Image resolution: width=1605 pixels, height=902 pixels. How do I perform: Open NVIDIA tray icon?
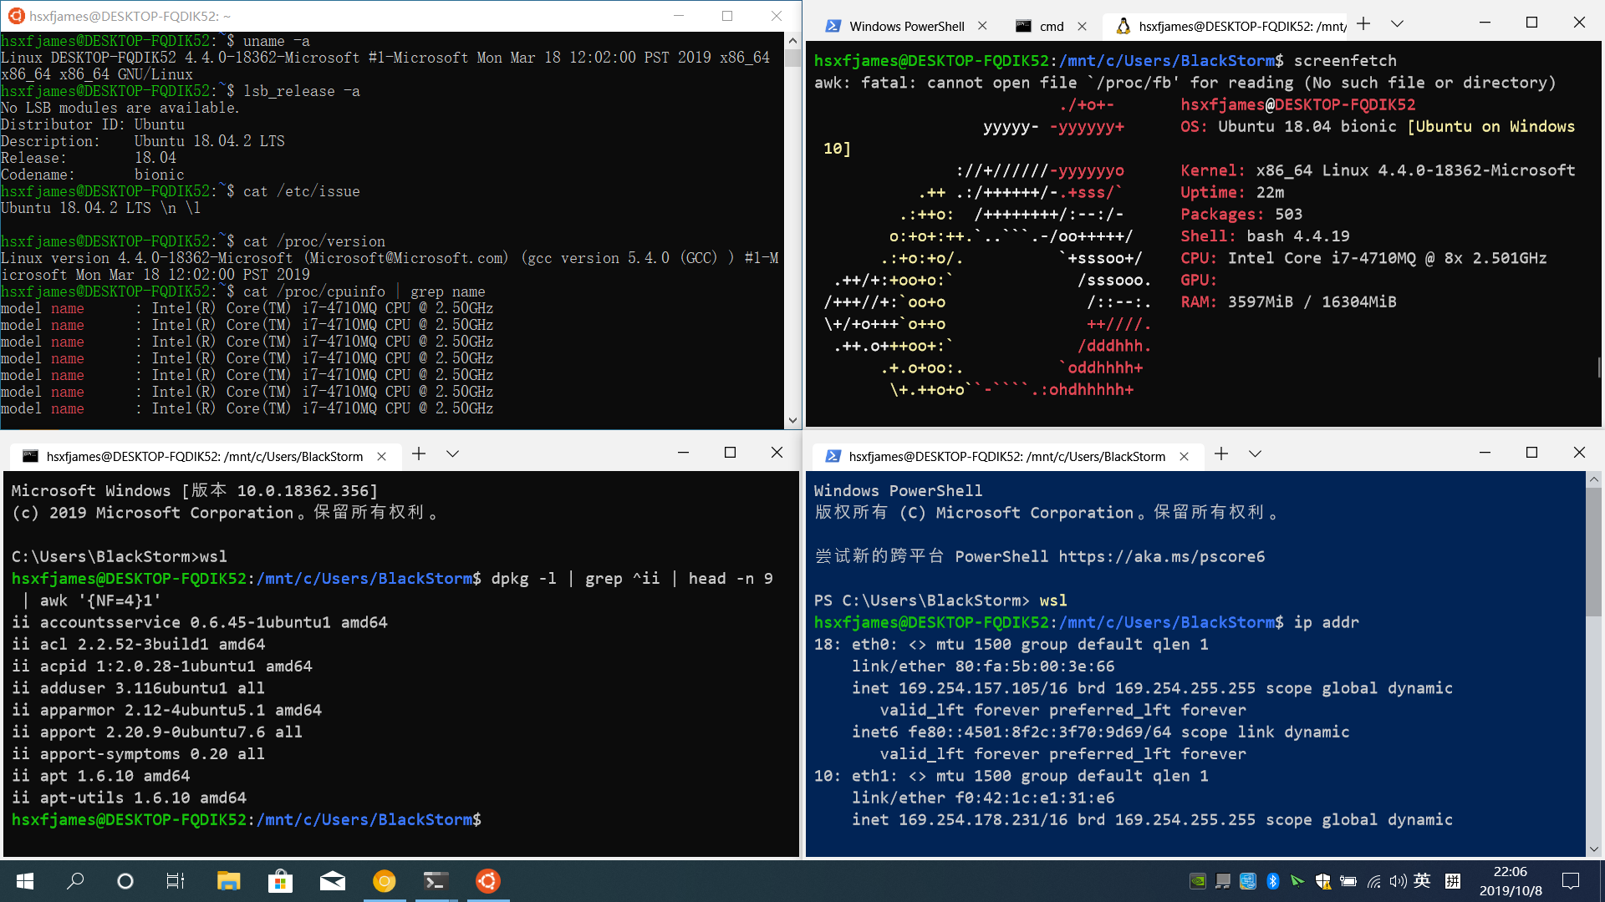(x=1197, y=881)
